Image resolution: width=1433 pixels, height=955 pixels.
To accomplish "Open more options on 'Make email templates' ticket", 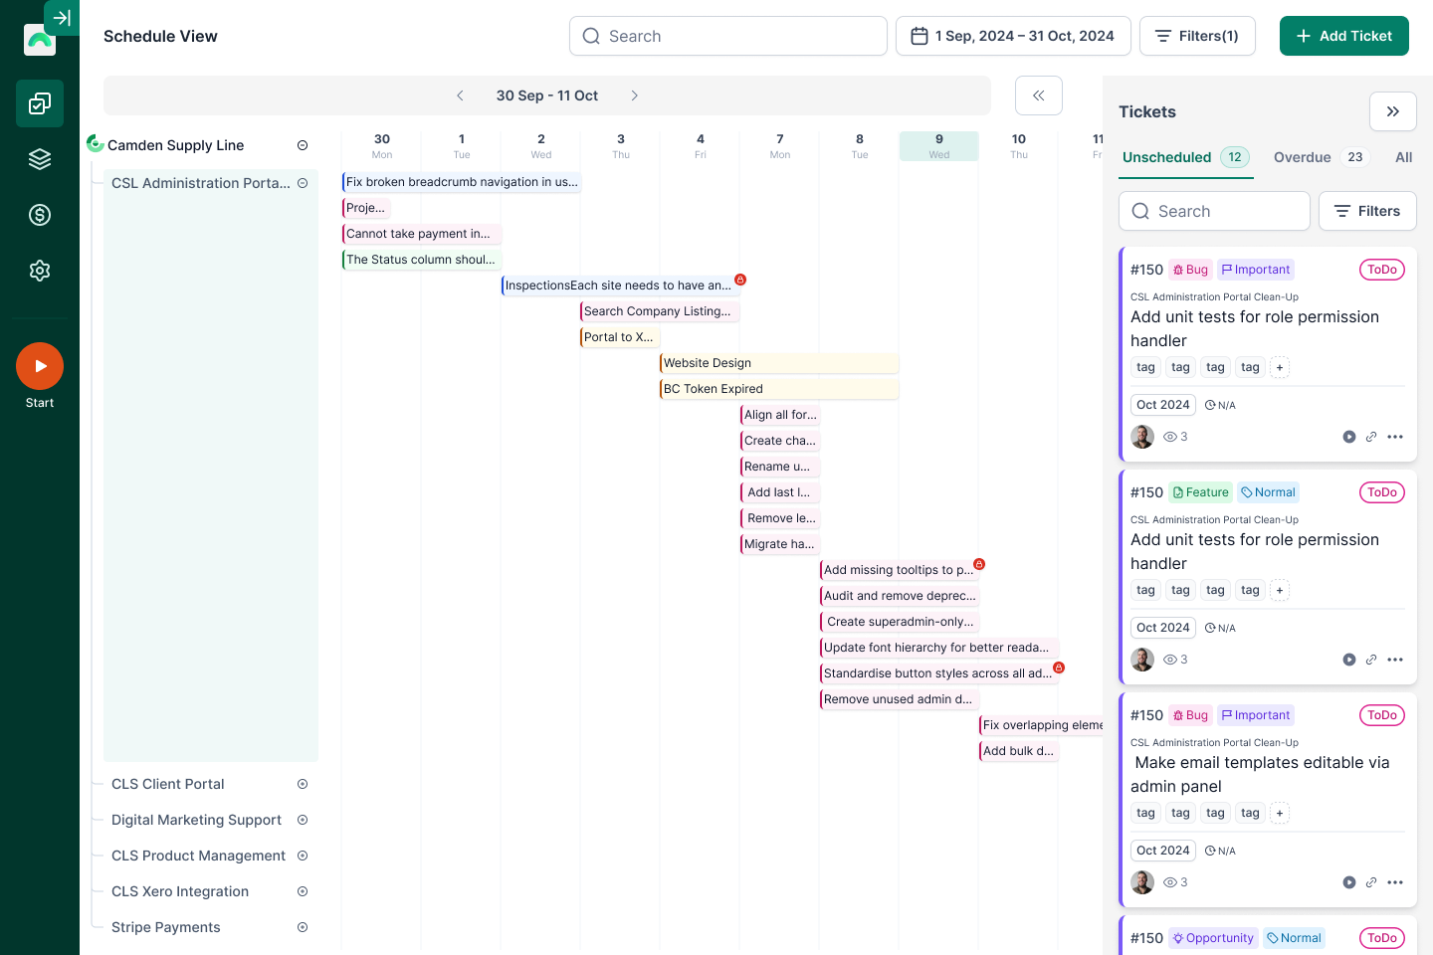I will tap(1395, 882).
